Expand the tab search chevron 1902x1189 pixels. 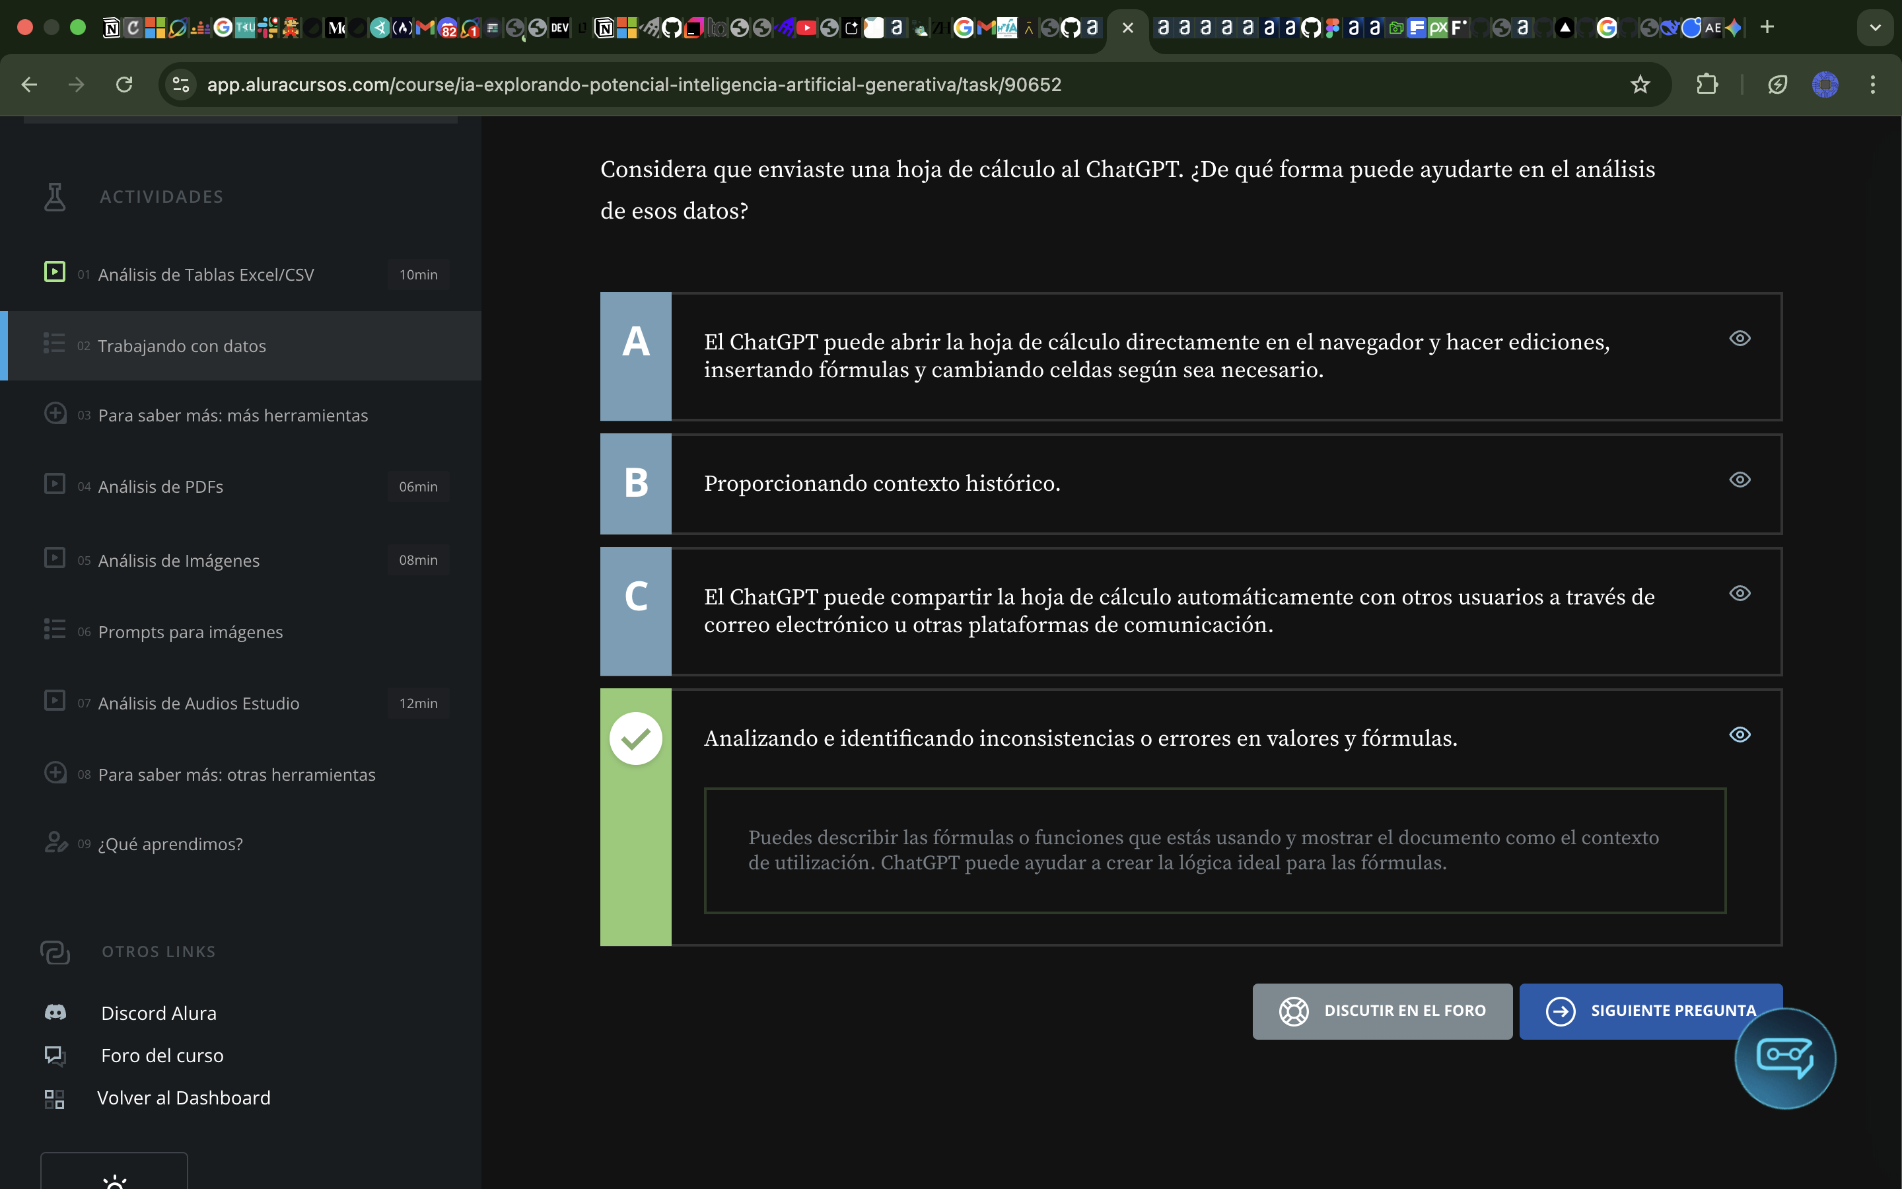point(1876,28)
